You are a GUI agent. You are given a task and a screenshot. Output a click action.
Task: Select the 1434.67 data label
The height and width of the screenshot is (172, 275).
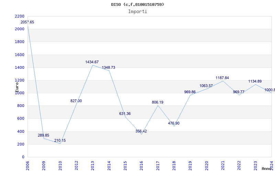[92, 62]
